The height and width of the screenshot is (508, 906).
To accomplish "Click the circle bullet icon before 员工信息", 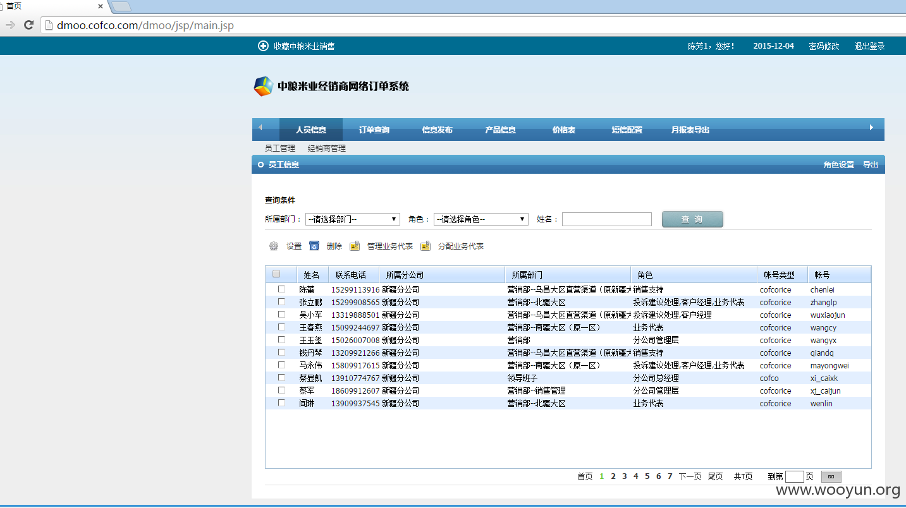I will click(x=260, y=165).
